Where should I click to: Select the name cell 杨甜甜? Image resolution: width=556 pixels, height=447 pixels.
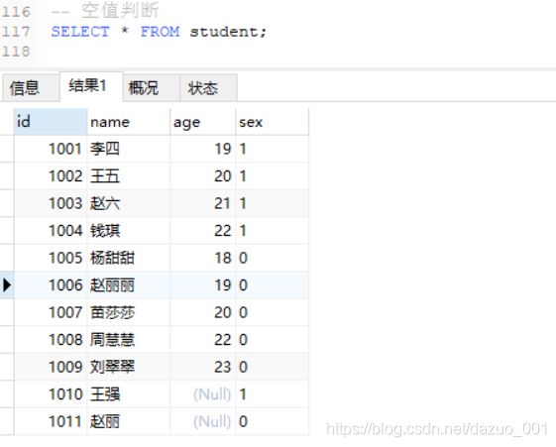pos(129,258)
